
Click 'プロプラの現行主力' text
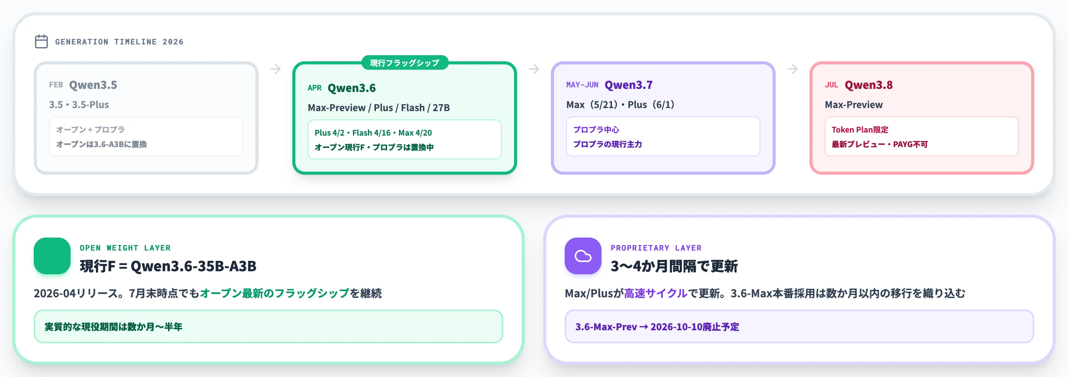click(x=607, y=144)
